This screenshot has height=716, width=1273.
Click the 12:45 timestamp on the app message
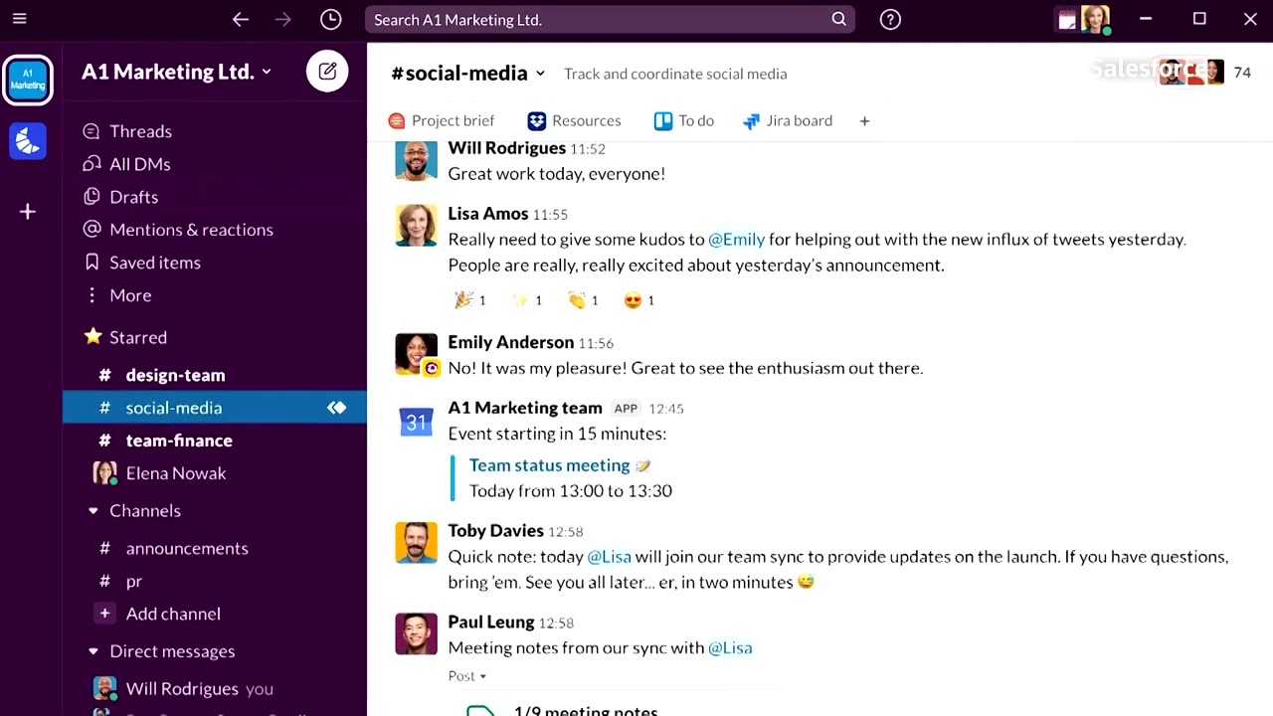click(666, 409)
